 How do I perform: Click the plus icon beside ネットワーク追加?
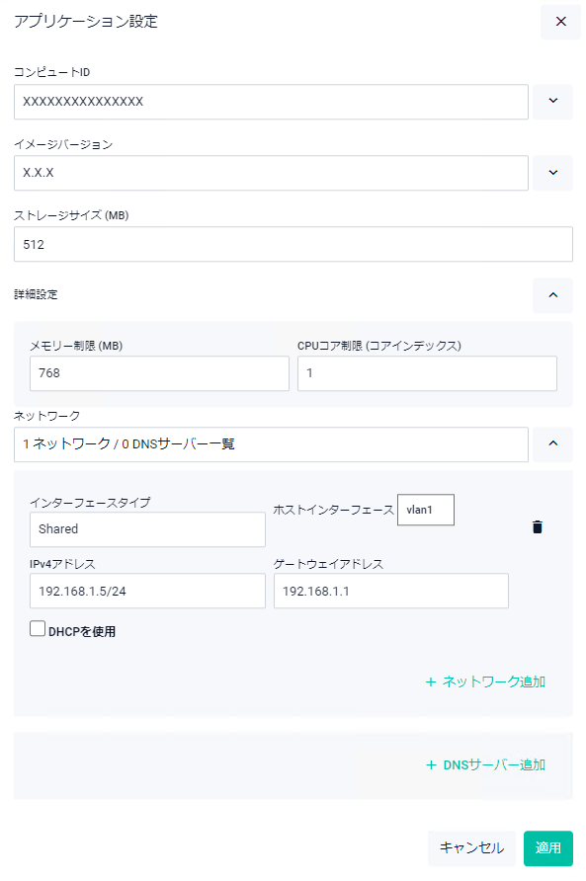431,682
